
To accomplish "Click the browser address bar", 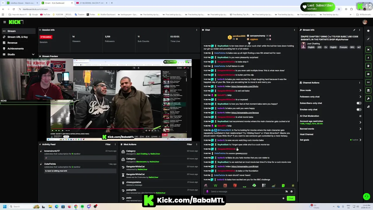I will coord(175,9).
